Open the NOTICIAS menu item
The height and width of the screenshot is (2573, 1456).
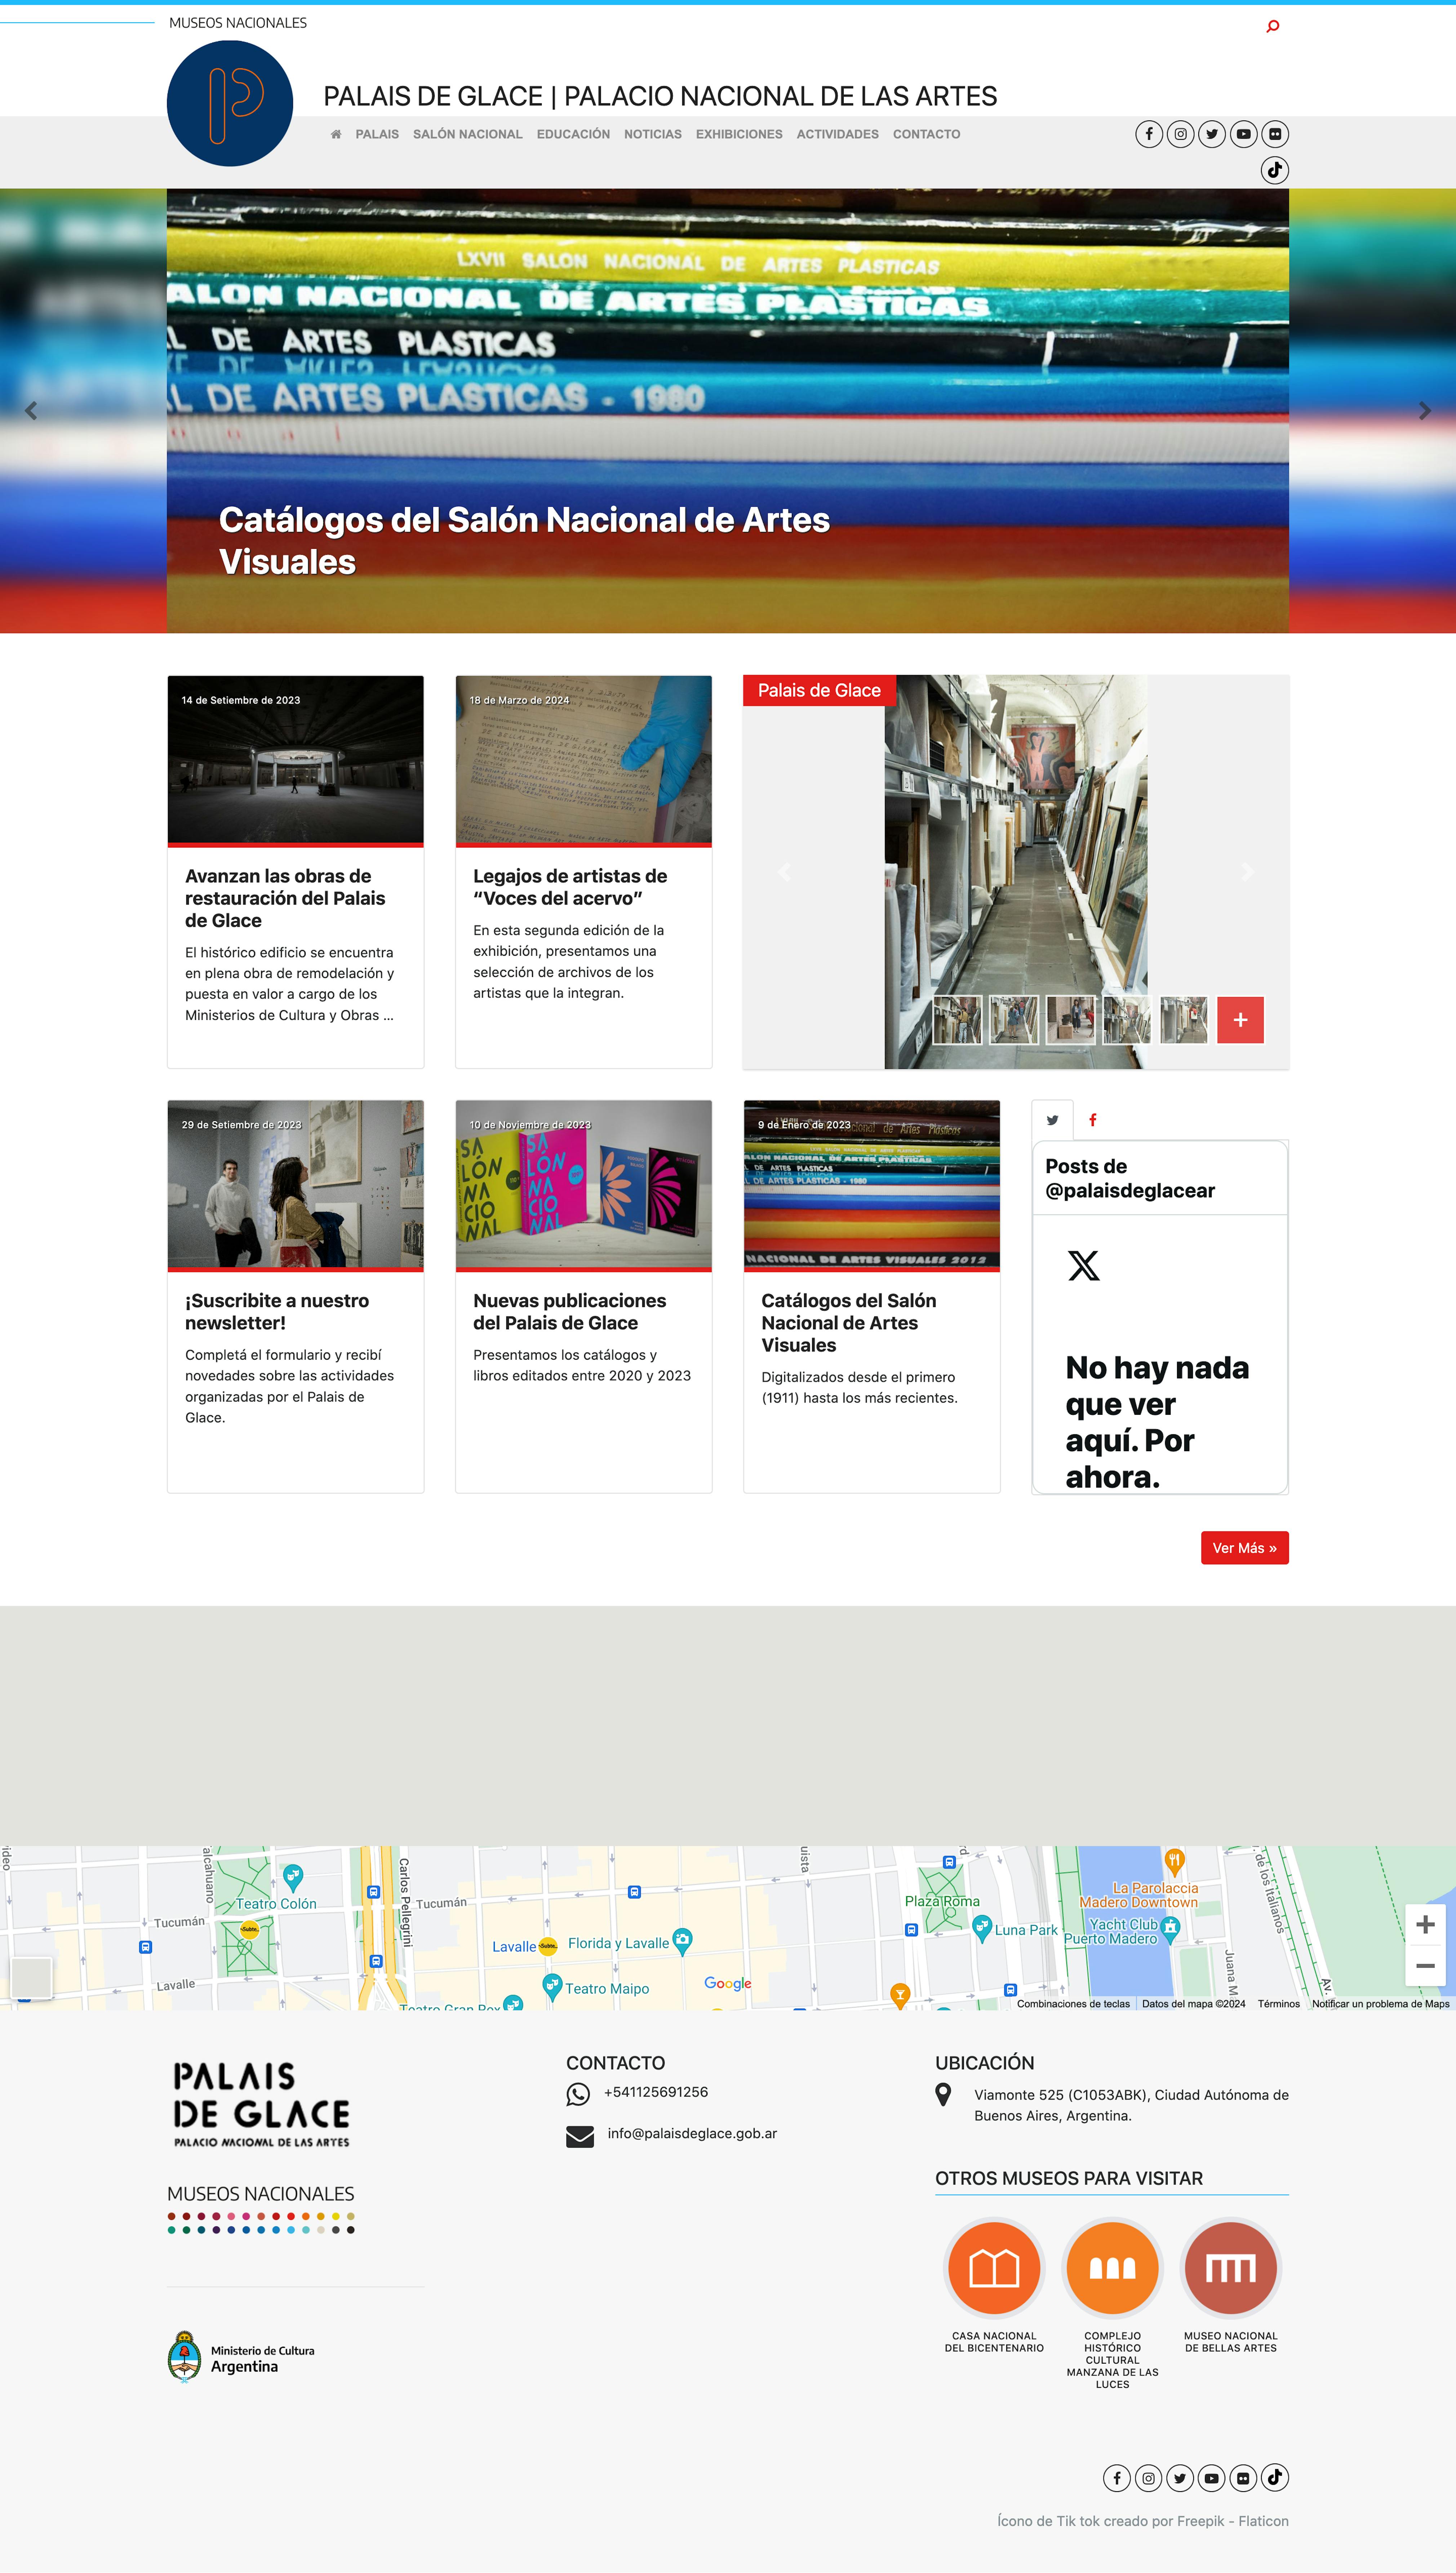(x=653, y=134)
